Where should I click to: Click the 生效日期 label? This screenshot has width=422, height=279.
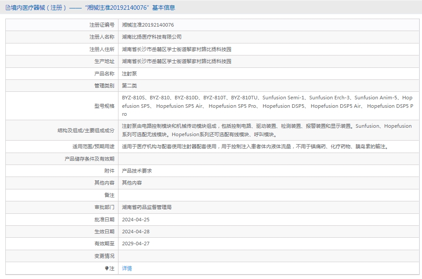click(x=104, y=232)
